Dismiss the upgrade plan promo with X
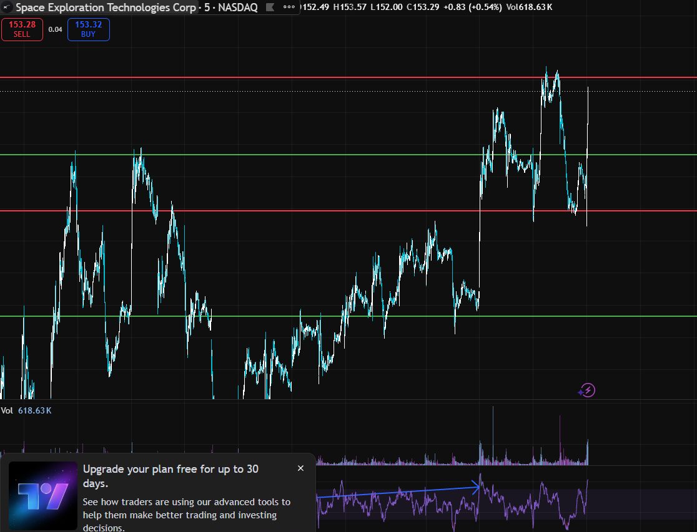This screenshot has width=697, height=532. pyautogui.click(x=300, y=468)
